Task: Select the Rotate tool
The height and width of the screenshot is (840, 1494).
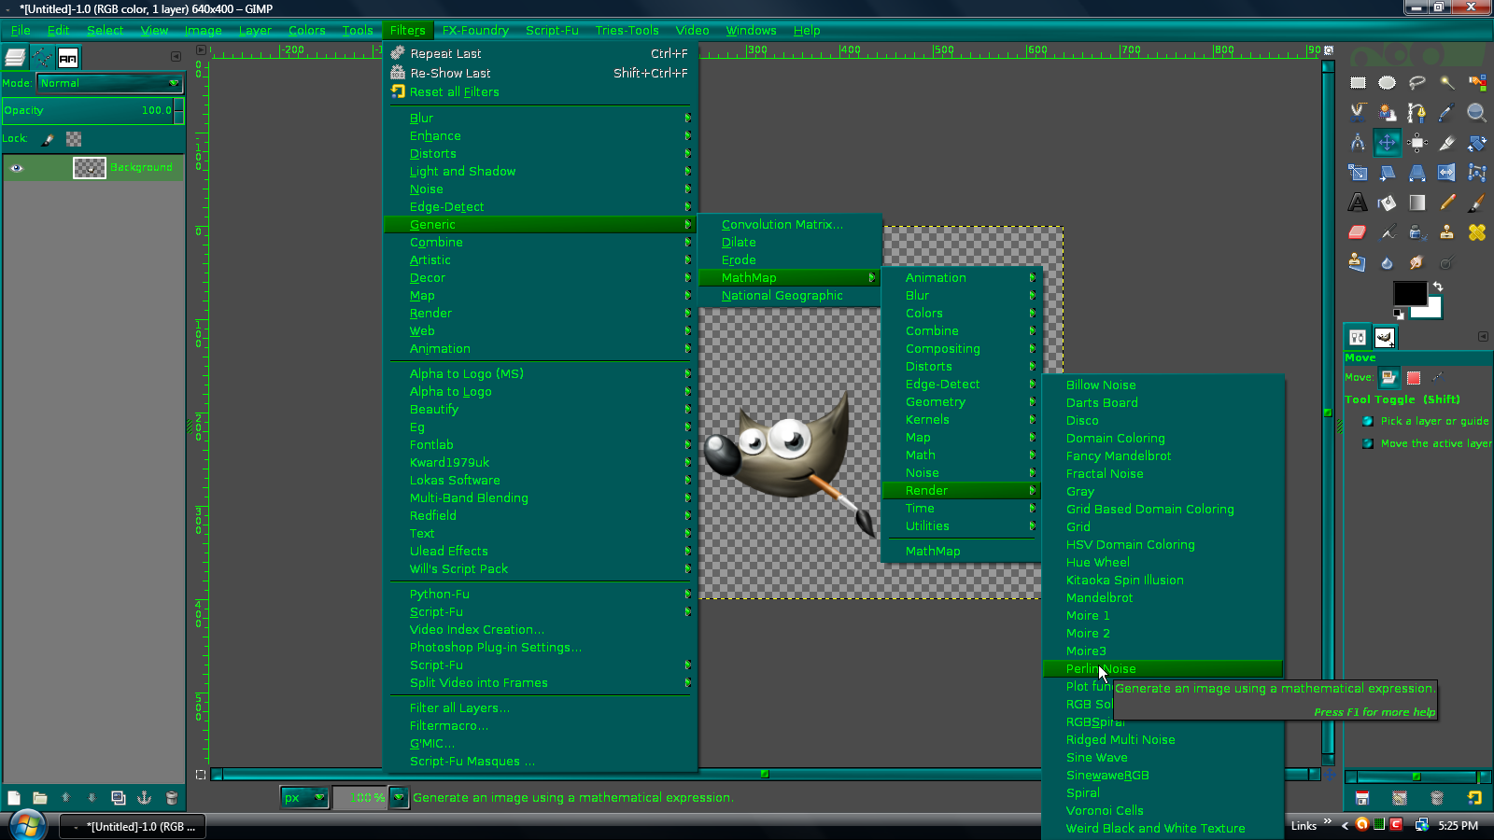Action: pos(1477,143)
